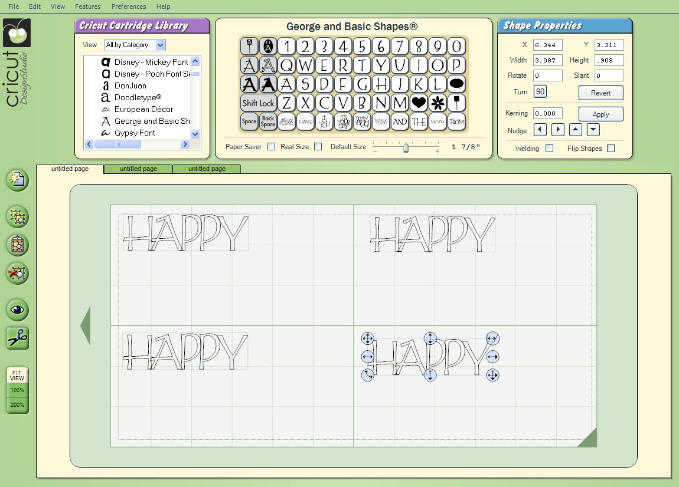
Task: Select the solid shadow A feature key
Action: click(x=268, y=84)
